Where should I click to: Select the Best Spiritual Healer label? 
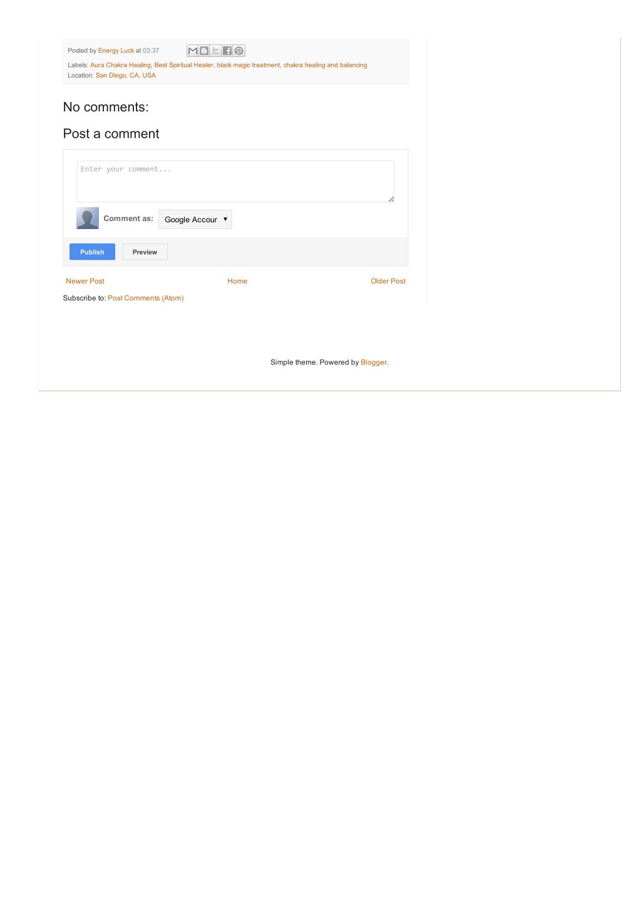(x=183, y=65)
